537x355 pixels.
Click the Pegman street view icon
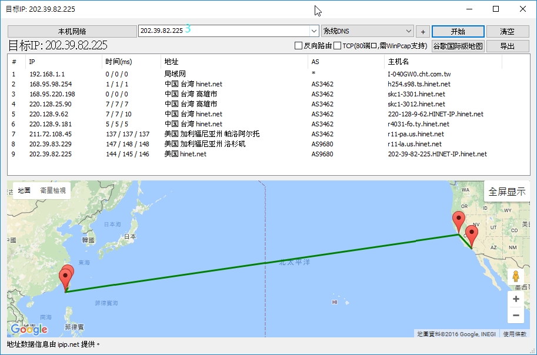(x=515, y=276)
